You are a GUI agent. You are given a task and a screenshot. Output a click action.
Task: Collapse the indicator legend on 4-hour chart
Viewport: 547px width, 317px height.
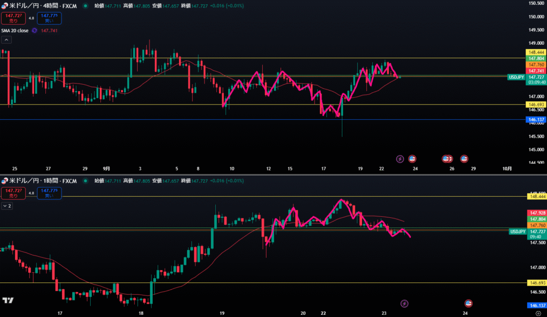point(6,40)
